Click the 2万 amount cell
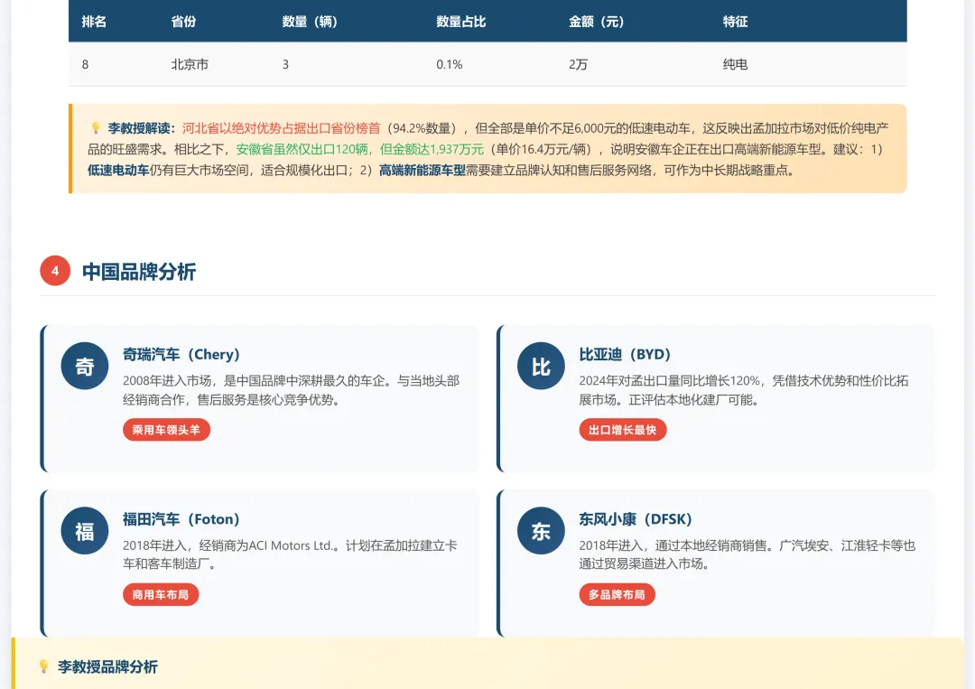 click(x=578, y=65)
